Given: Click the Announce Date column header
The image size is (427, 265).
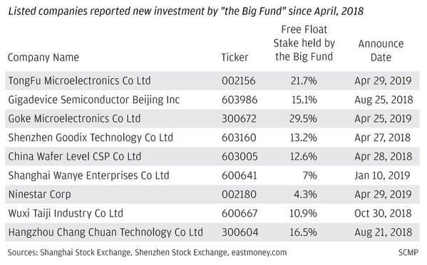Looking at the screenshot, I should 381,51.
